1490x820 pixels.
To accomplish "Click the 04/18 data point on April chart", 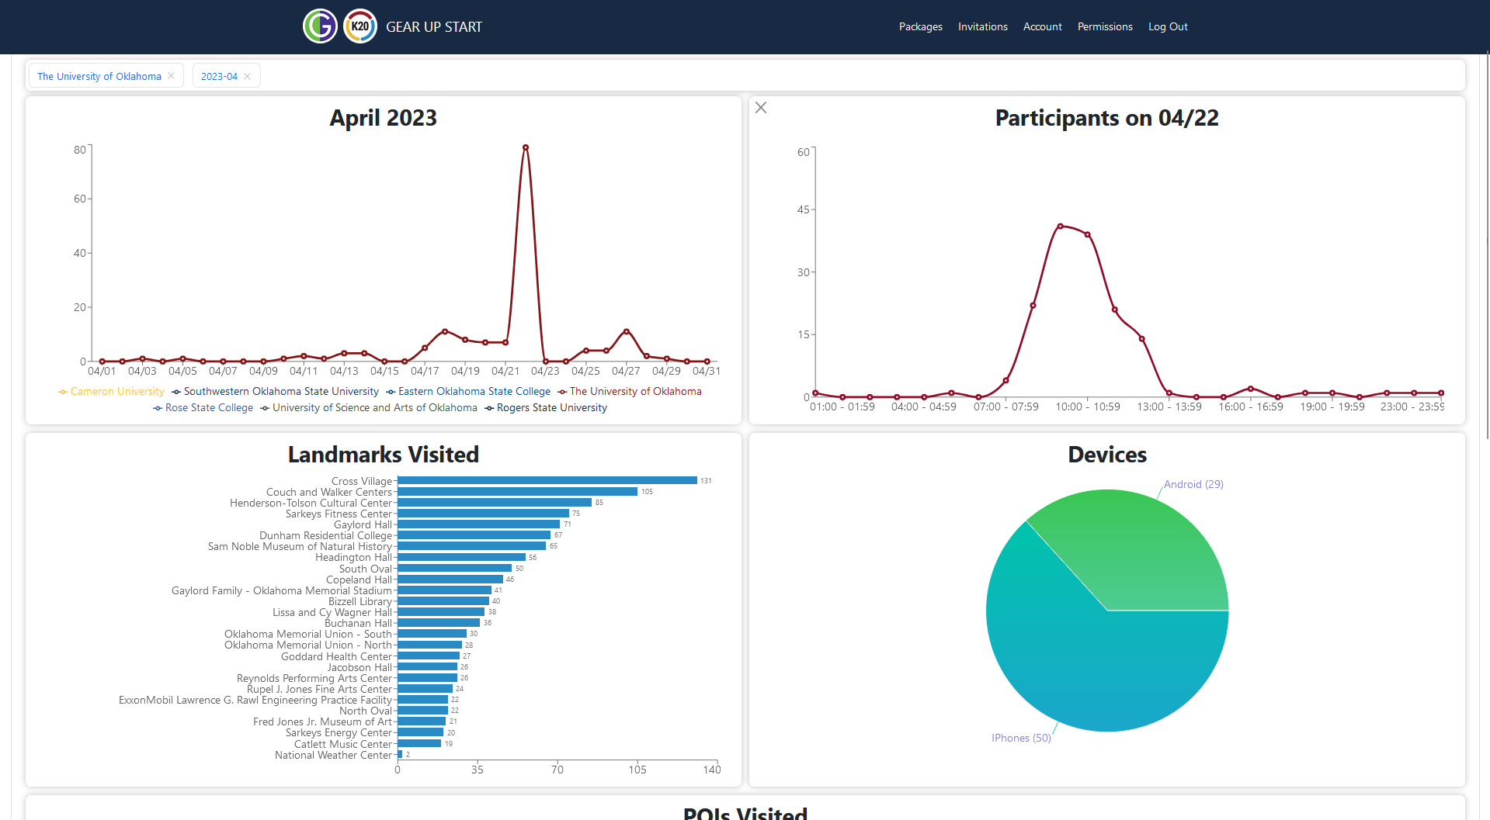I will (x=445, y=331).
